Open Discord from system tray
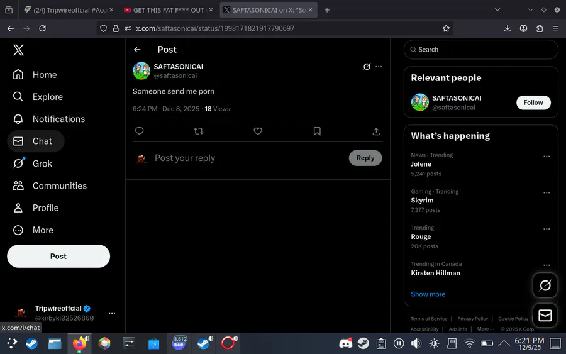This screenshot has width=566, height=354. pyautogui.click(x=345, y=343)
